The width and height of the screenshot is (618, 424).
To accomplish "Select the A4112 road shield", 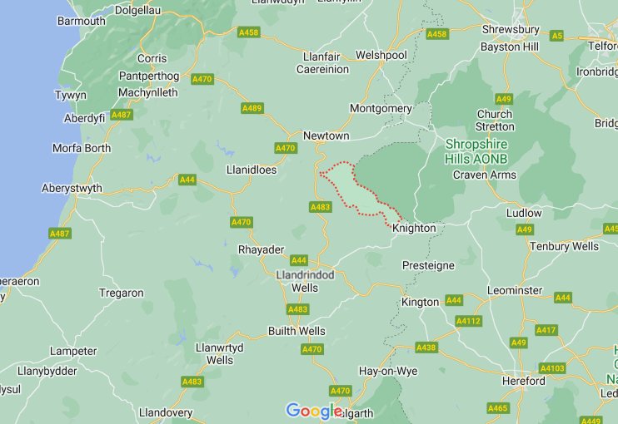I will coord(468,321).
